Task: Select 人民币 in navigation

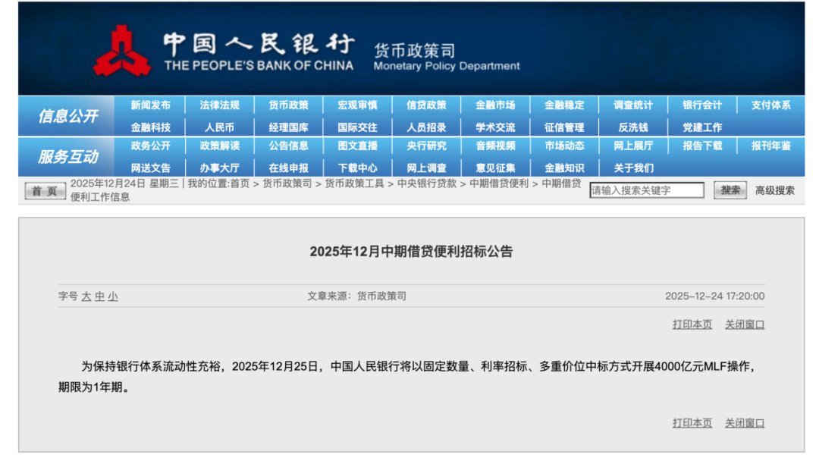Action: pos(219,127)
